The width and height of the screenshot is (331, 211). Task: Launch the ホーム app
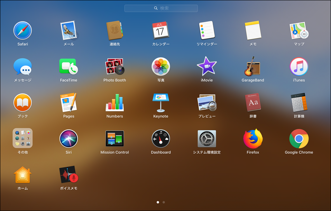[22, 175]
